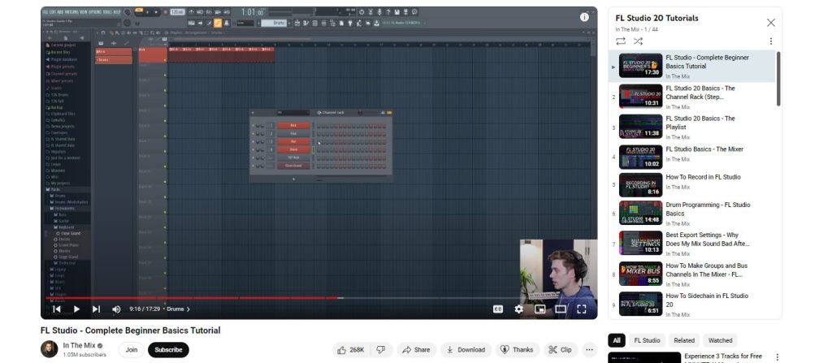Subscribe to In The Mix channel
This screenshot has height=363, width=832.
[168, 350]
